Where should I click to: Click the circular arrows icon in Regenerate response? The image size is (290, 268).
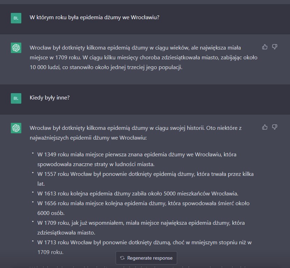122,258
